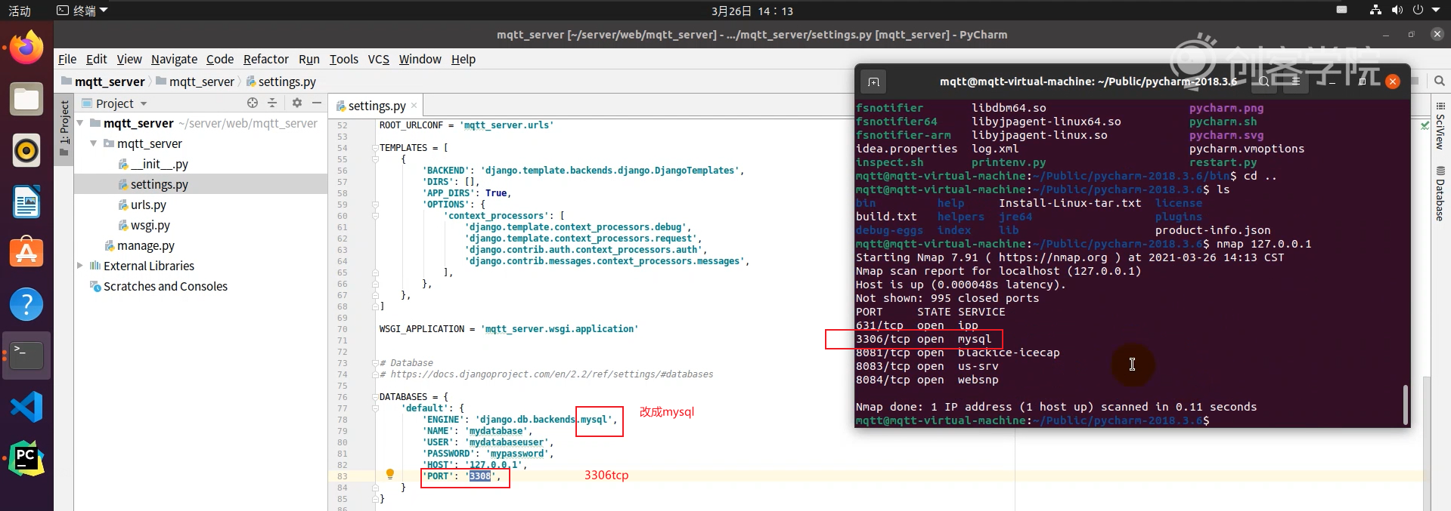
Task: Collapse the inner mqtt_server package
Action: click(94, 143)
